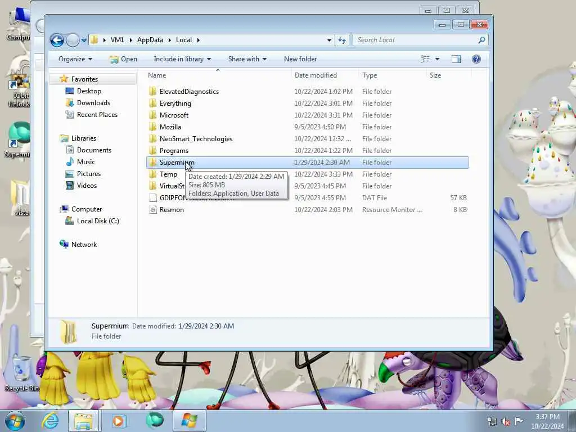The height and width of the screenshot is (432, 576).
Task: Open Desktop in Favorites
Action: [x=89, y=91]
